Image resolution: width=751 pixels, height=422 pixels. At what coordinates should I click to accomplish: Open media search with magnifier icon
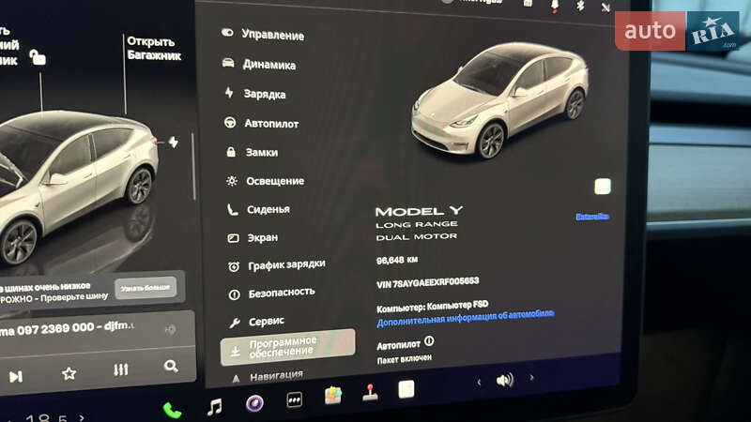171,366
